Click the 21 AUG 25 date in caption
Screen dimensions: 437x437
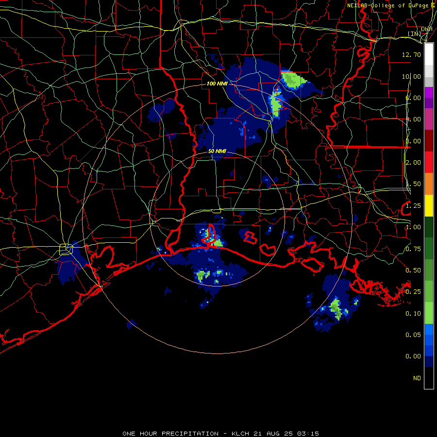(273, 434)
